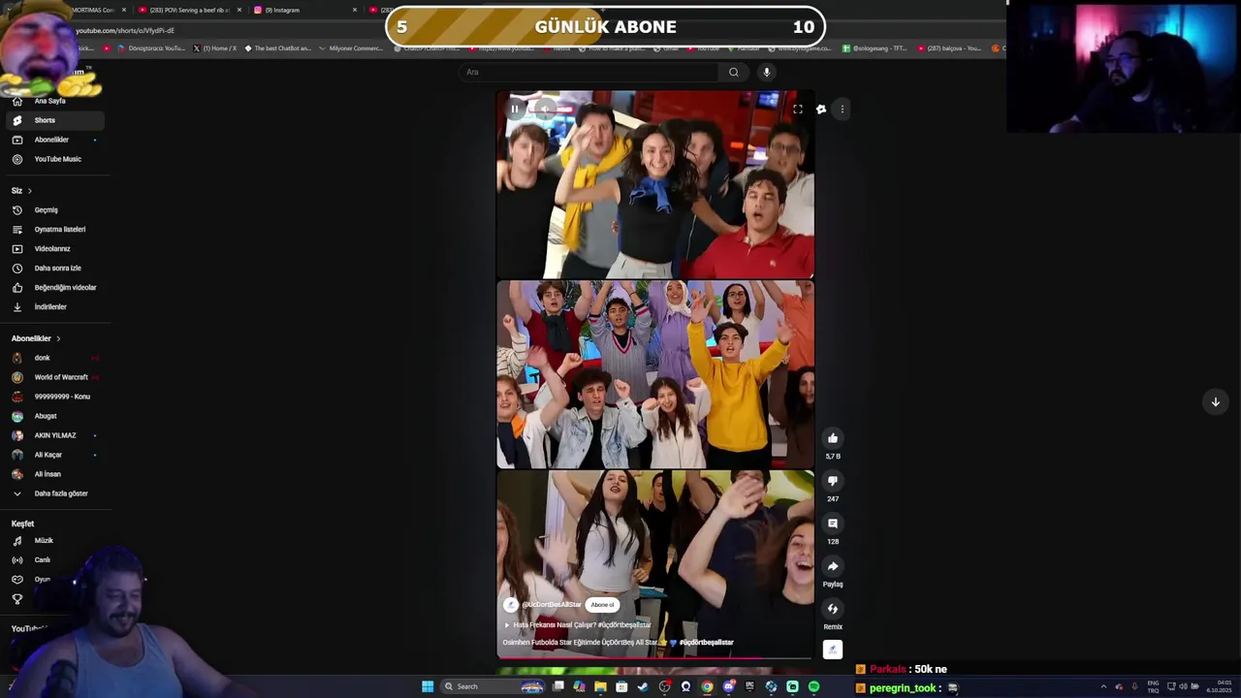Expand Daha fazla göster subscriptions

point(55,493)
